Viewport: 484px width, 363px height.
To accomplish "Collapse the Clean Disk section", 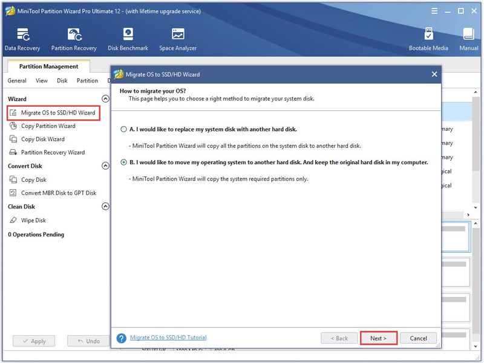I will 105,206.
